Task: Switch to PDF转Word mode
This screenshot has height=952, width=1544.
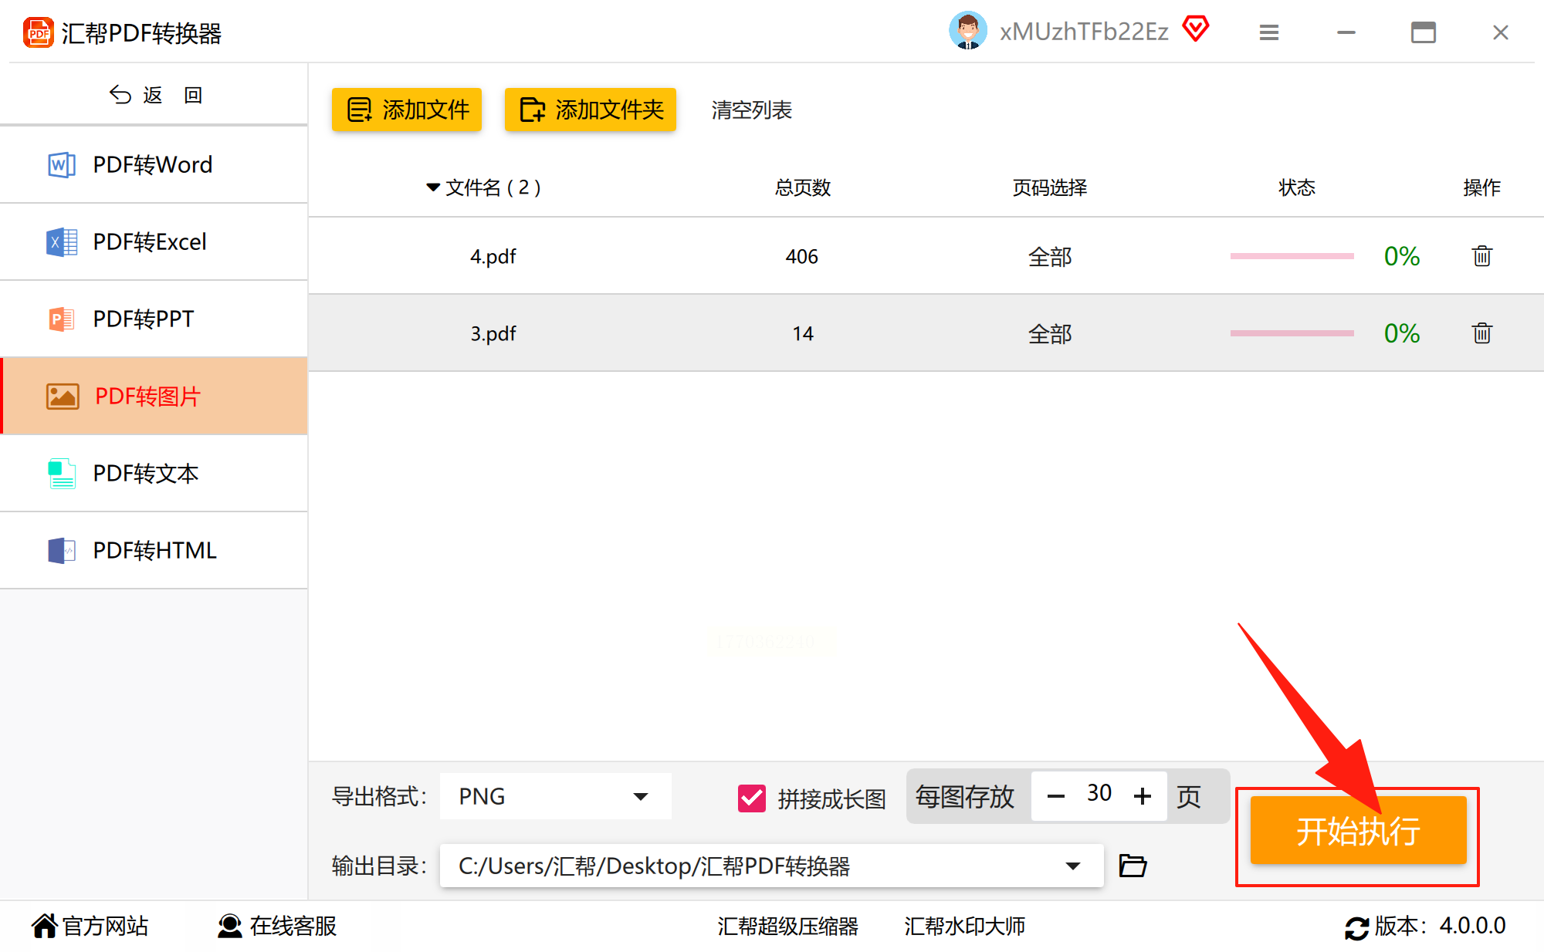Action: coord(153,164)
